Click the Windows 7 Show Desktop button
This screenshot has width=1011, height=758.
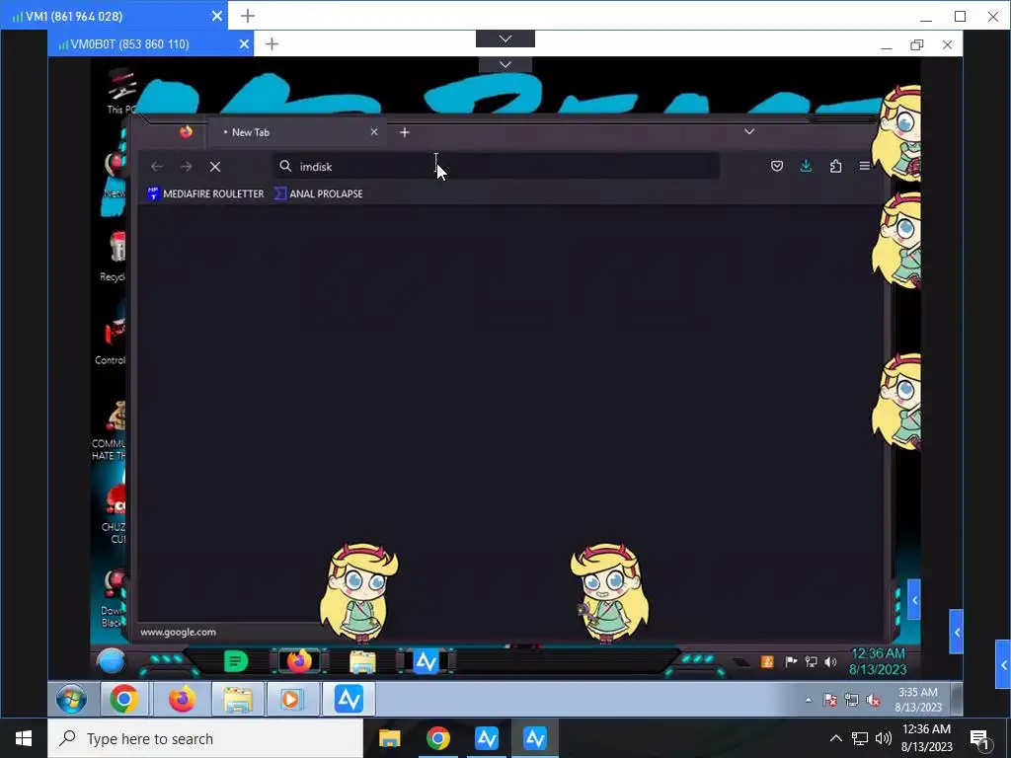pos(958,699)
